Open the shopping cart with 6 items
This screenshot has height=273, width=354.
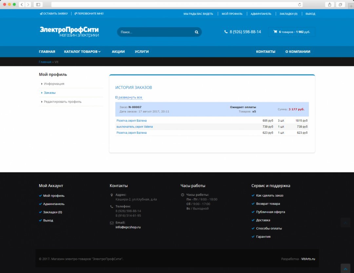(291, 32)
